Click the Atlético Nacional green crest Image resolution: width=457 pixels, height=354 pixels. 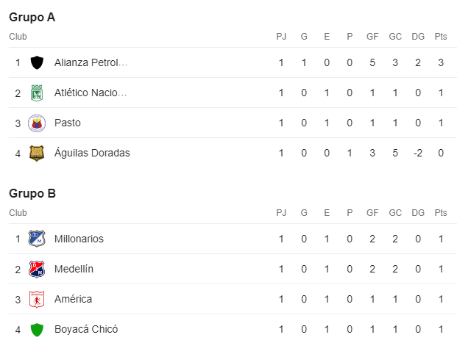pyautogui.click(x=37, y=93)
